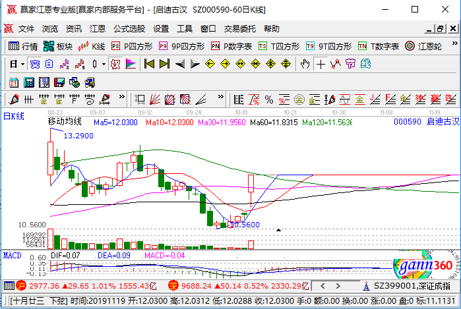Open the 江恩 menu
The width and height of the screenshot is (461, 309).
pyautogui.click(x=98, y=29)
